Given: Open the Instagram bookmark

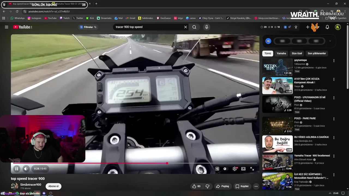Looking at the screenshot, I should [x=34, y=18].
